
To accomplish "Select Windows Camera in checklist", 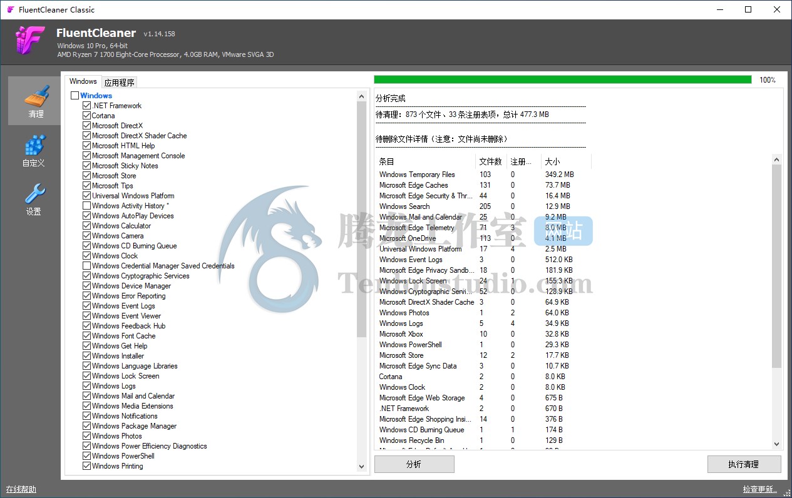I will pyautogui.click(x=118, y=236).
